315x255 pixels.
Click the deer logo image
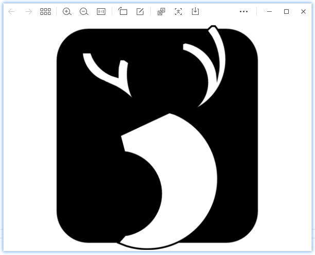157,138
